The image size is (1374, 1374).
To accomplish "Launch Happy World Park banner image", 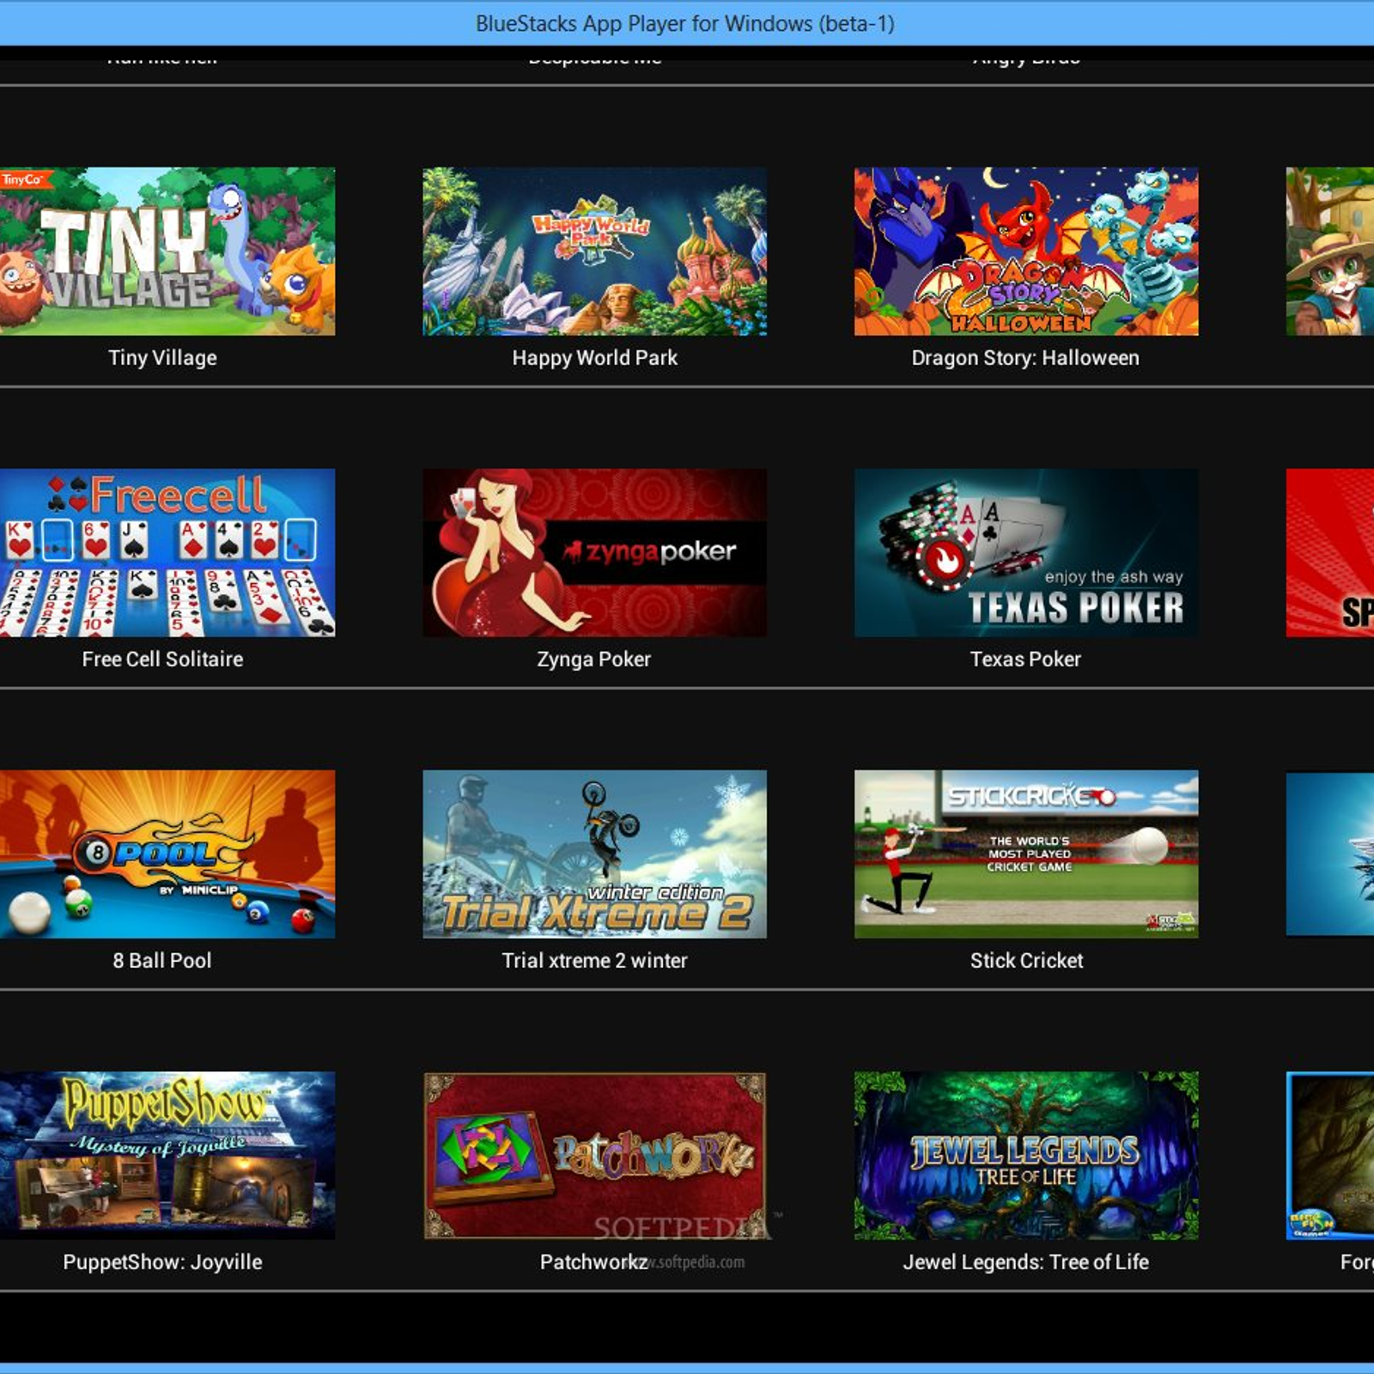I will click(594, 251).
